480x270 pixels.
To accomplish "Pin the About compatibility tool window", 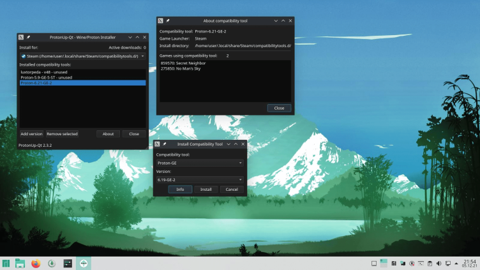I will point(167,21).
